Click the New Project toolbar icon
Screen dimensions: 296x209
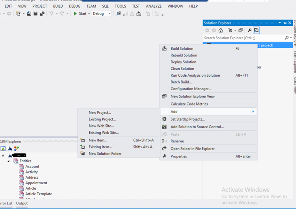pos(18,14)
